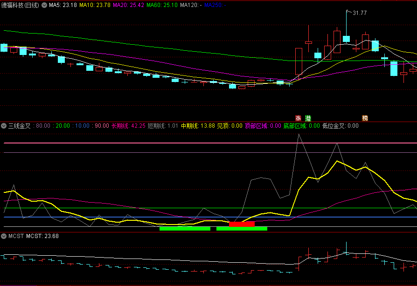The image size is (417, 286).
Task: Select the MA5: 23.18 label
Action: [x=63, y=5]
